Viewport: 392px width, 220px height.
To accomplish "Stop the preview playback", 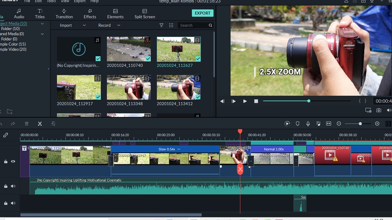I will coord(256,101).
